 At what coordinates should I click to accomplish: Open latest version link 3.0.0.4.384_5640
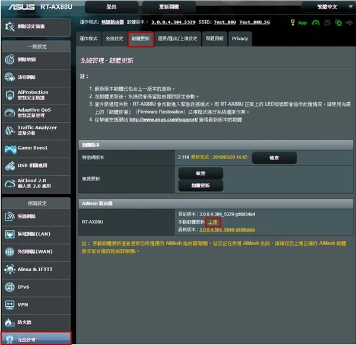(x=227, y=230)
